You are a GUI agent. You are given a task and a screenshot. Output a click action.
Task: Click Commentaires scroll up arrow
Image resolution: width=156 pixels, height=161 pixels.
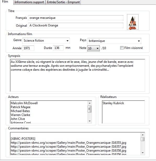coord(143,135)
